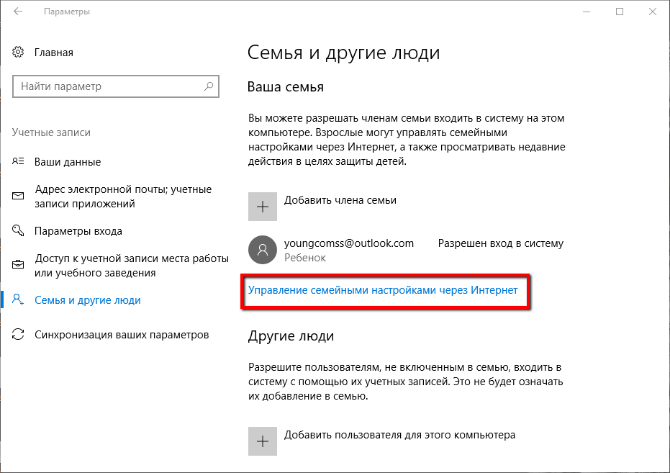Click the magnifier icon in search box
670x473 pixels.
click(209, 86)
